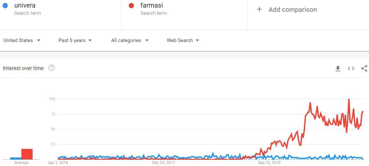Click the Sep 15, 2019 axis label

(269, 162)
